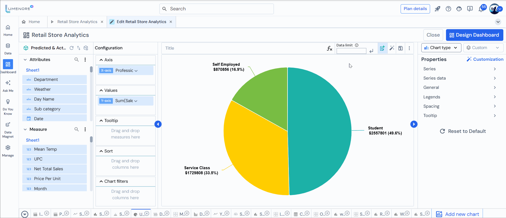This screenshot has height=218, width=506.
Task: Open the Chart type dropdown
Action: coord(441,48)
